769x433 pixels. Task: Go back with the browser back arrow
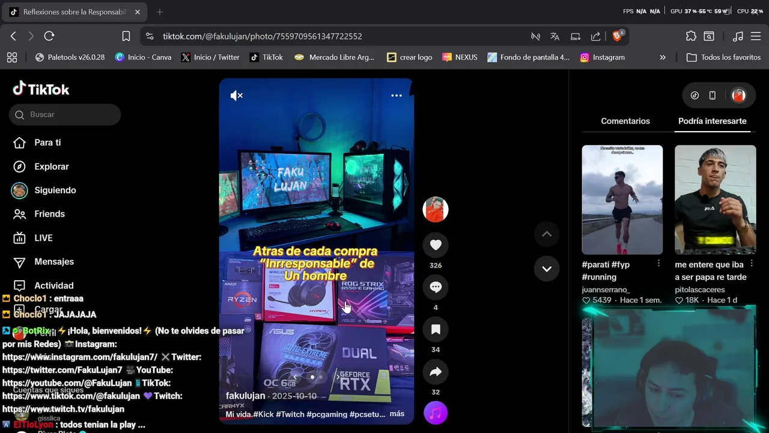13,36
